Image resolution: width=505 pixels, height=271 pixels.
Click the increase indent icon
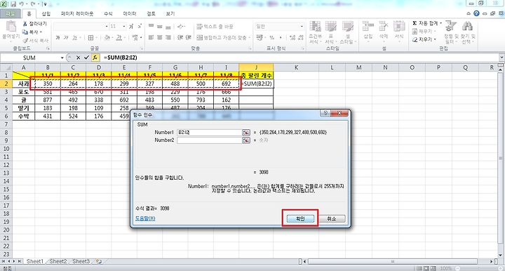click(x=189, y=38)
